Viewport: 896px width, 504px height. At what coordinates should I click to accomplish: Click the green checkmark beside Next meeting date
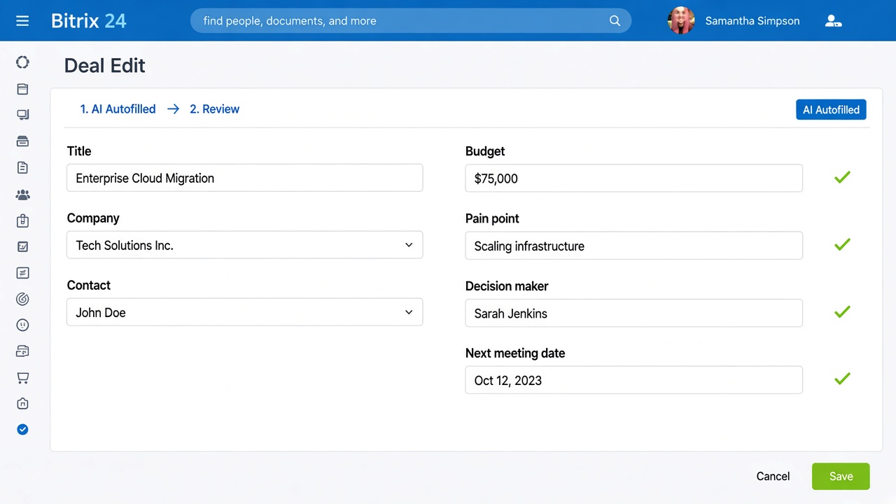click(842, 379)
